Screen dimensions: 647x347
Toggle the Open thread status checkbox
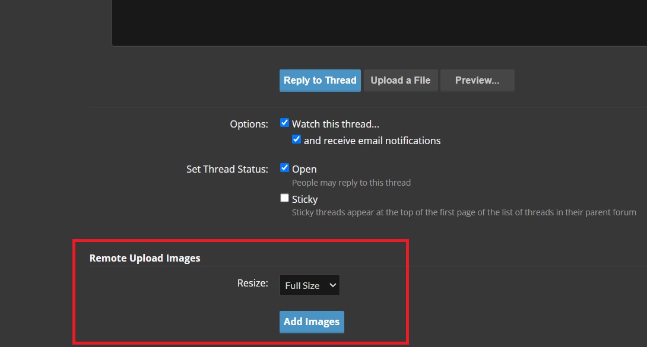(x=285, y=168)
